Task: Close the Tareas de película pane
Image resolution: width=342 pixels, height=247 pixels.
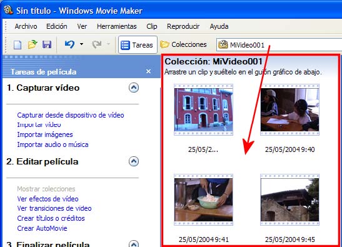Action: (149, 71)
